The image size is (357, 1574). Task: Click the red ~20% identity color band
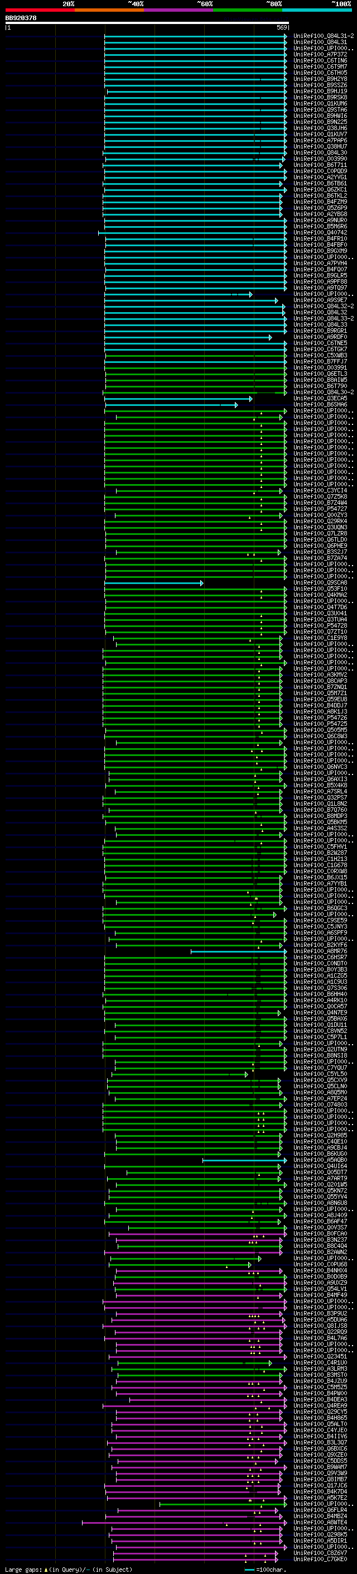coord(40,10)
